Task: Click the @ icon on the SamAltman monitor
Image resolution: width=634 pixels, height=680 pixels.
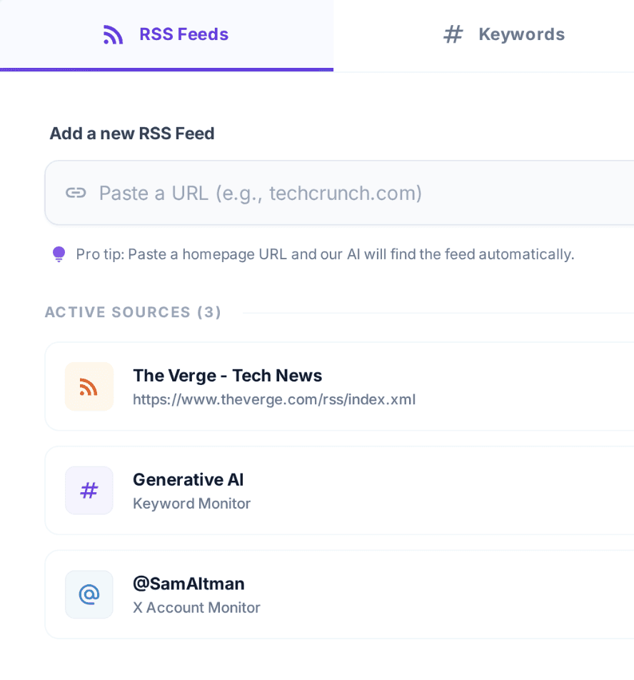Action: pyautogui.click(x=89, y=594)
